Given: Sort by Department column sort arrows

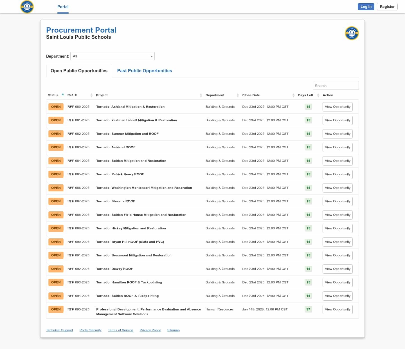Looking at the screenshot, I should (238, 95).
